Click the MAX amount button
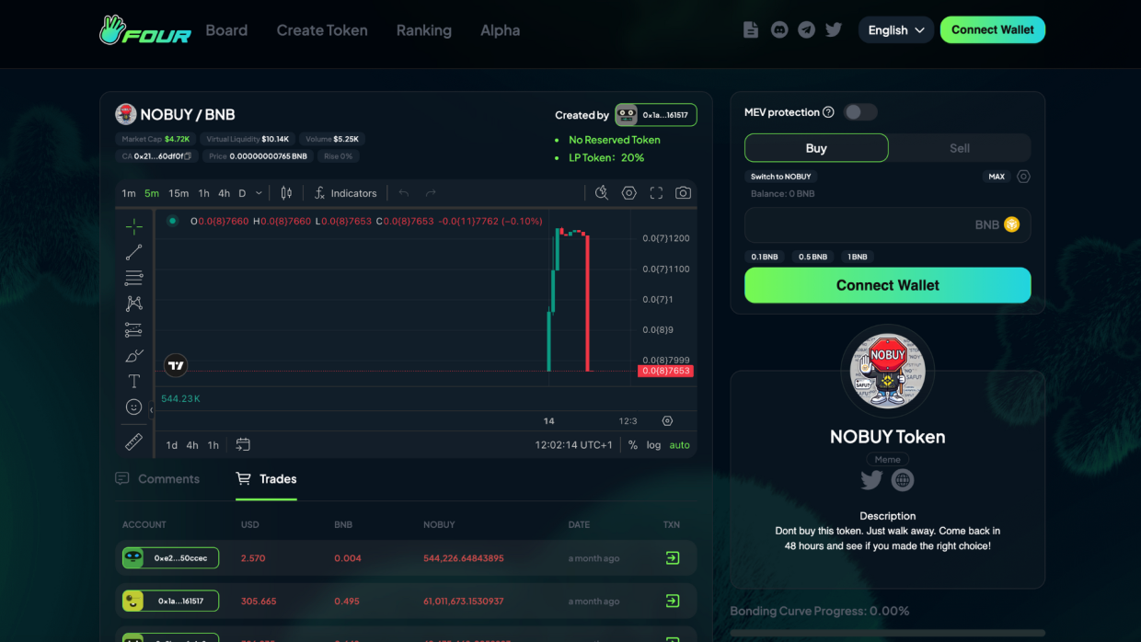The image size is (1141, 642). tap(997, 177)
